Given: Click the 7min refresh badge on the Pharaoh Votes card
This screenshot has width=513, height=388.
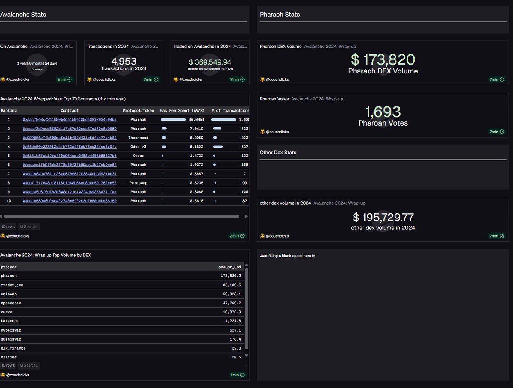Looking at the screenshot, I should tap(497, 132).
